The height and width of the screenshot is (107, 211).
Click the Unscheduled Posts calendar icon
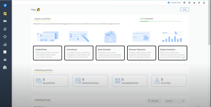point(118,81)
